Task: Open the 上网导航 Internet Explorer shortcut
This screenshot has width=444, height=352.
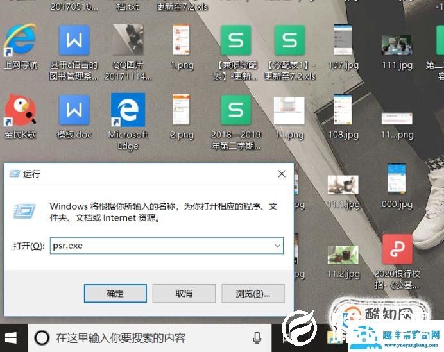Action: (21, 40)
